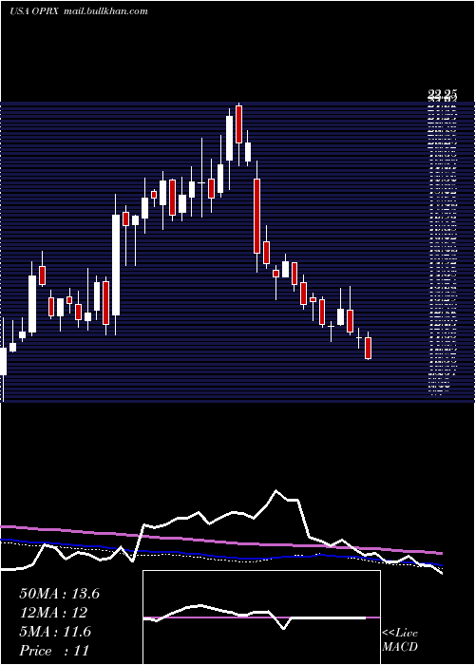Click the 'Price : 11' value
This screenshot has height=665, width=475.
pos(54,651)
